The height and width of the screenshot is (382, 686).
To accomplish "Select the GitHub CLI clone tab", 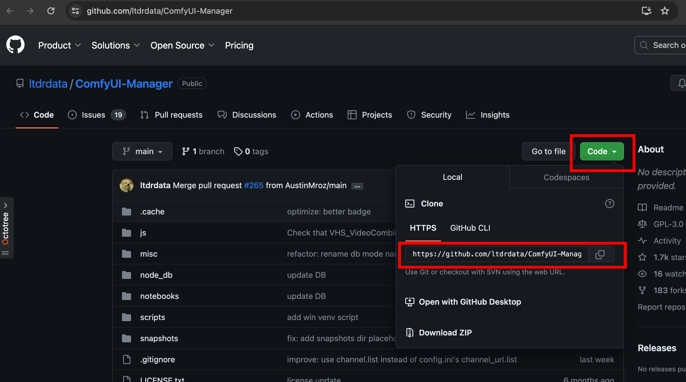I will coord(470,228).
